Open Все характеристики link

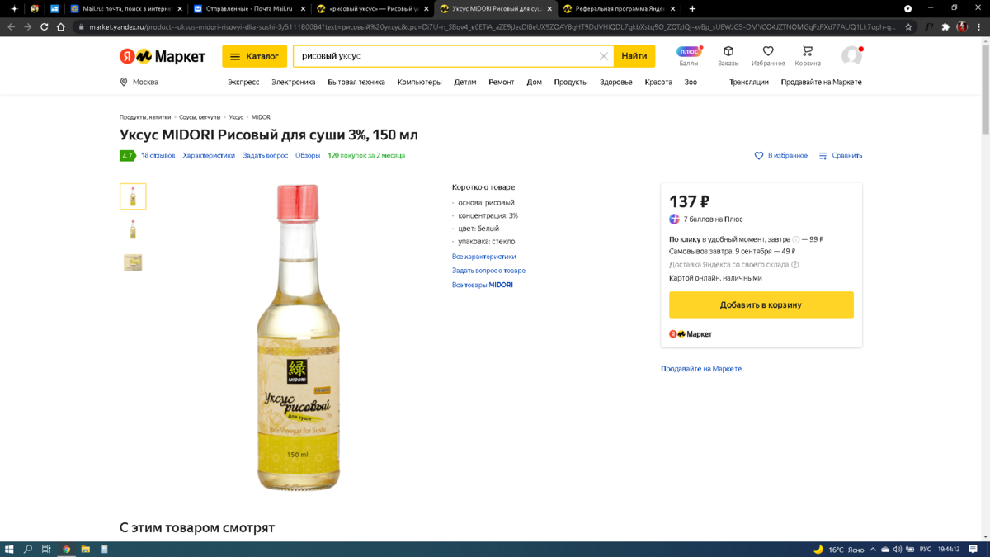(x=484, y=257)
